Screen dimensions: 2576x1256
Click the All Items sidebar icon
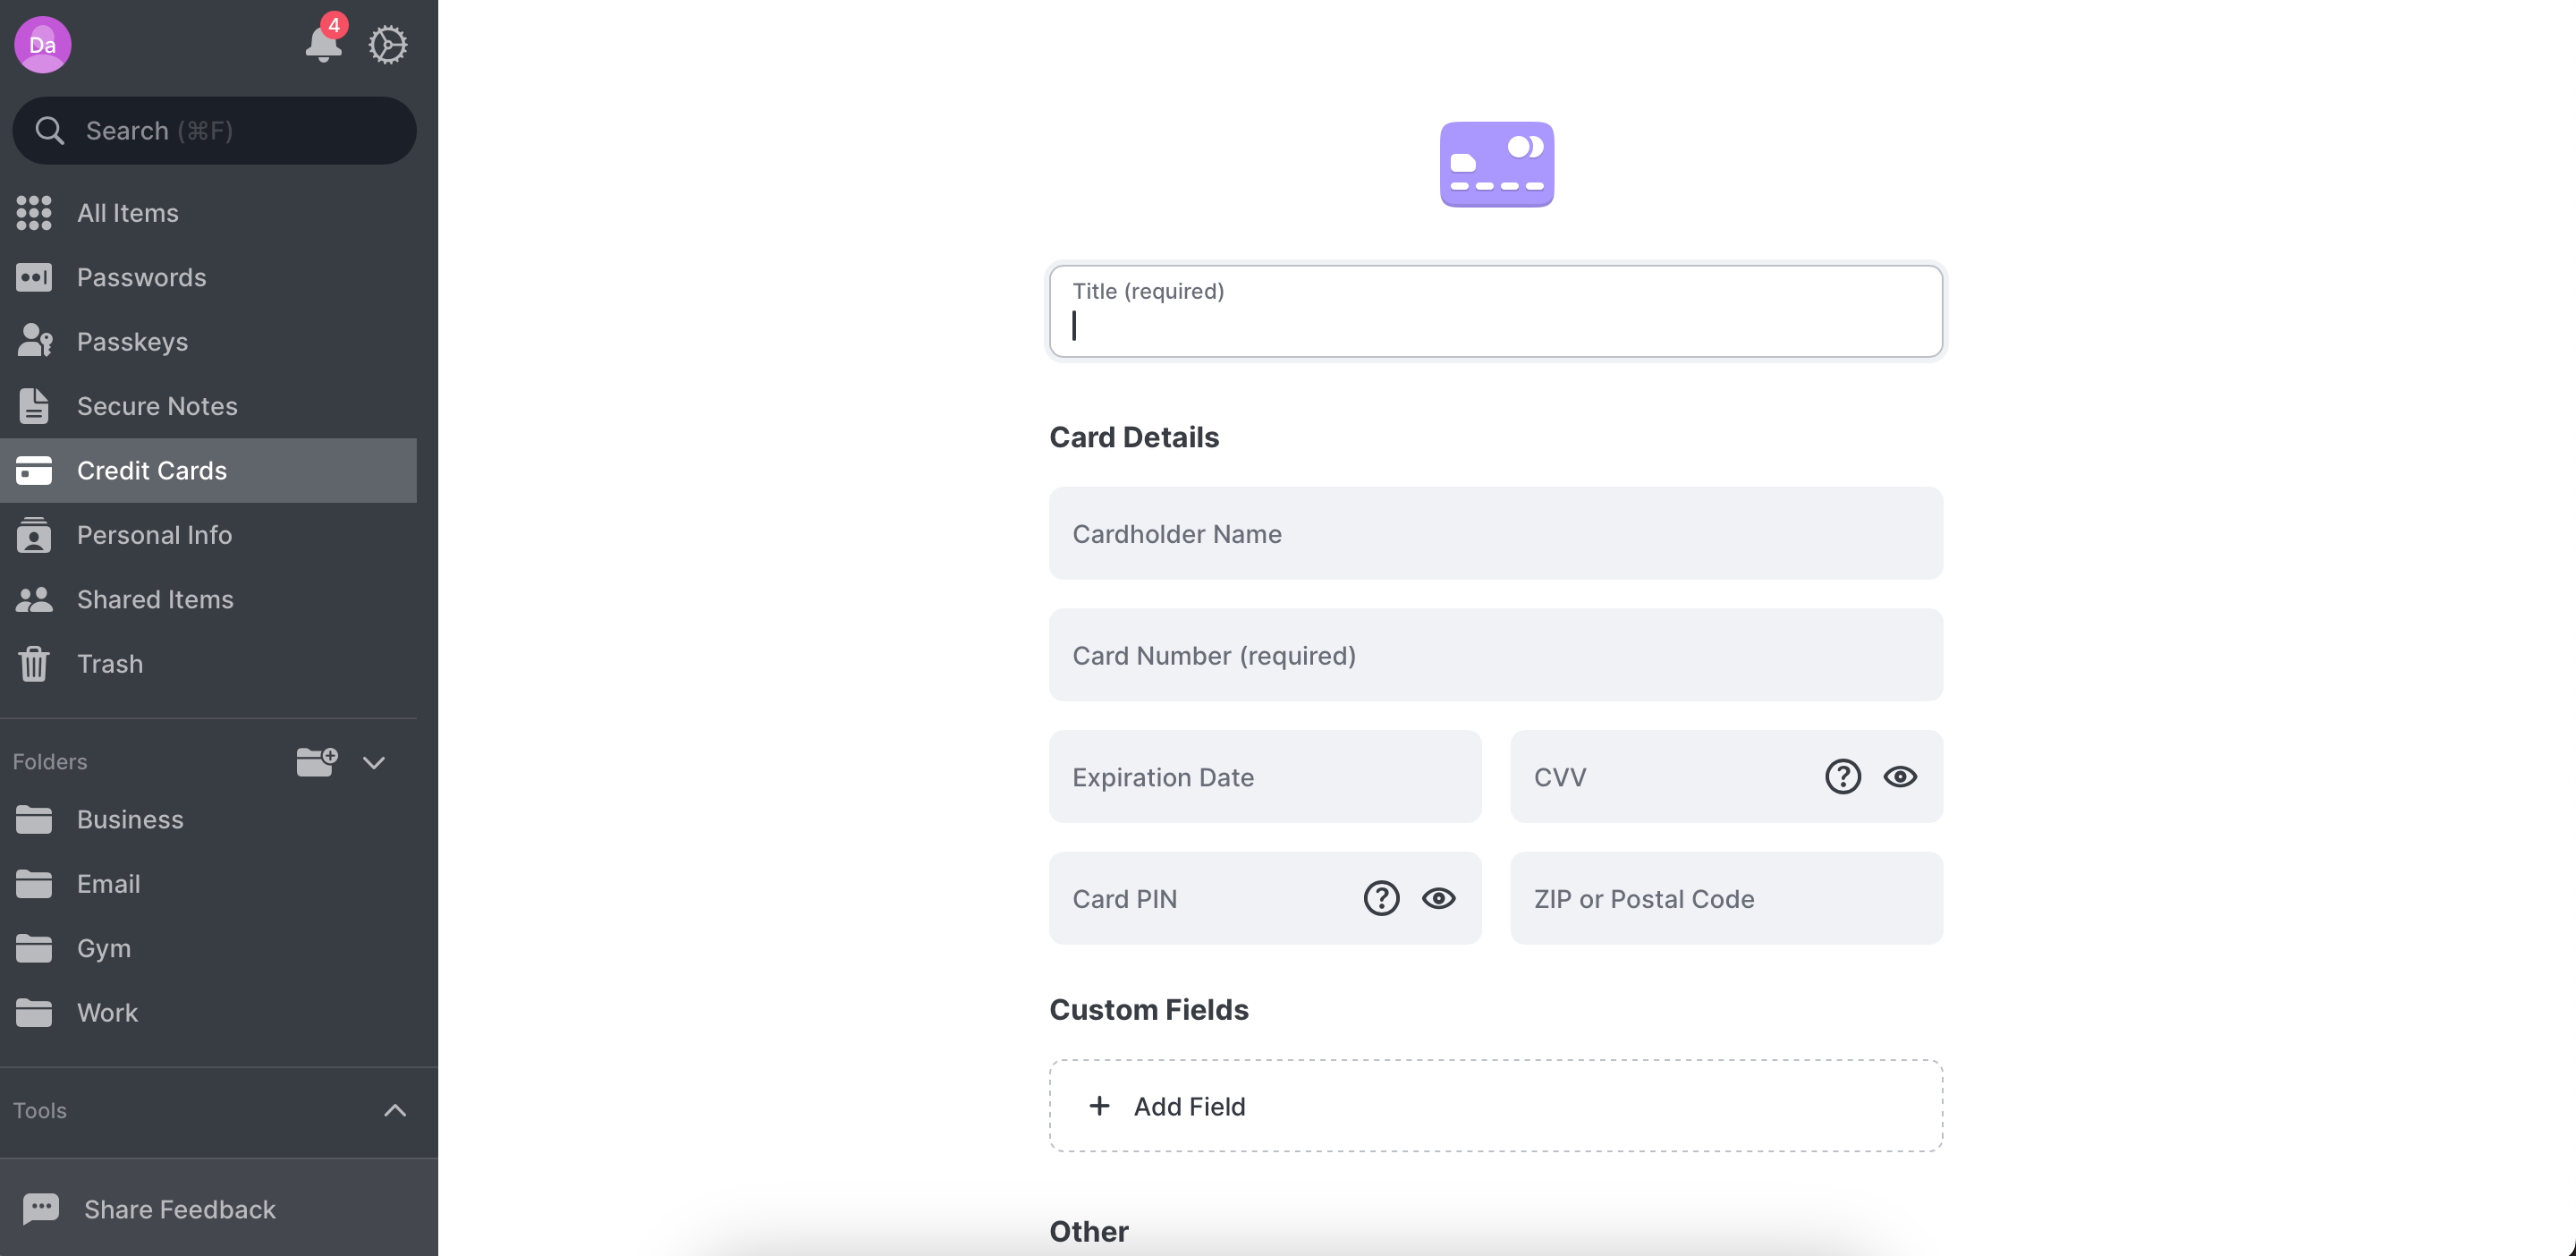35,210
